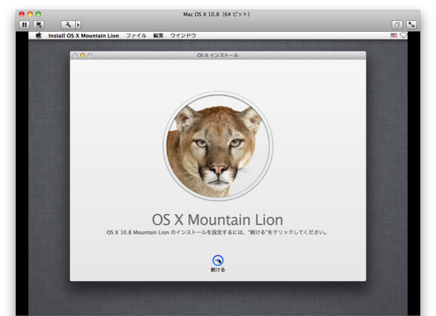Image resolution: width=436 pixels, height=316 pixels.
Task: Enter full screen mode icon
Action: click(x=411, y=25)
